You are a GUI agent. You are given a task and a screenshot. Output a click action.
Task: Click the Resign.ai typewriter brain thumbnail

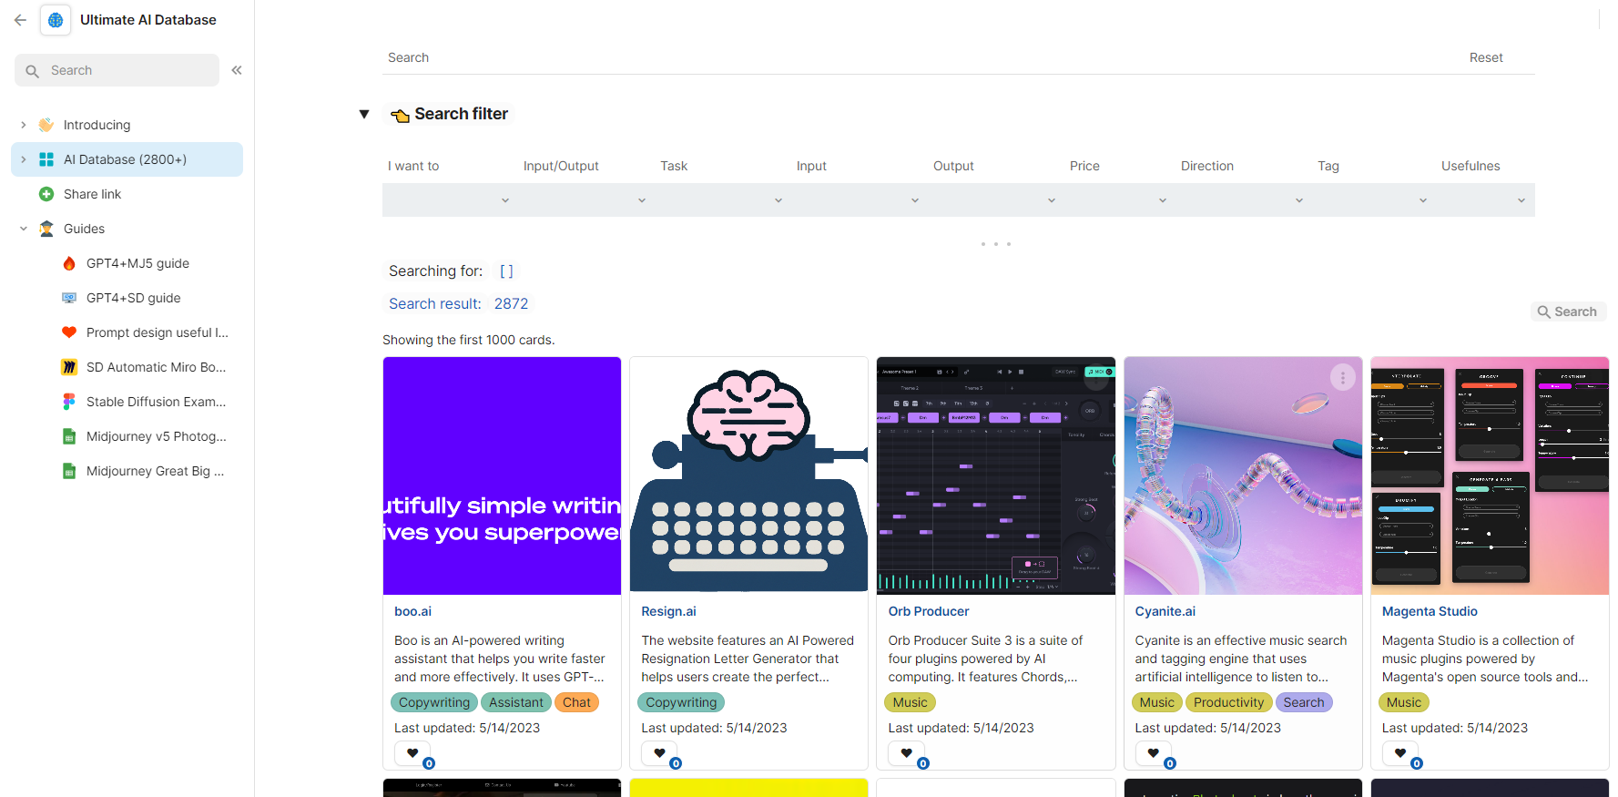pyautogui.click(x=748, y=475)
